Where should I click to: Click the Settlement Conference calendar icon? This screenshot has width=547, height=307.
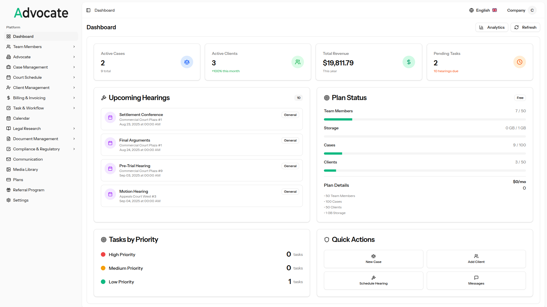click(x=110, y=117)
